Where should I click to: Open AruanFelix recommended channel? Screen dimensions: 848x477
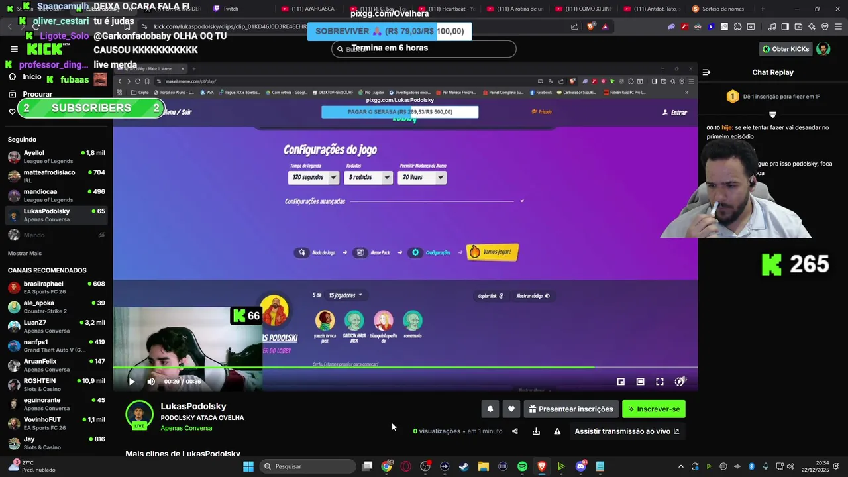[56, 365]
